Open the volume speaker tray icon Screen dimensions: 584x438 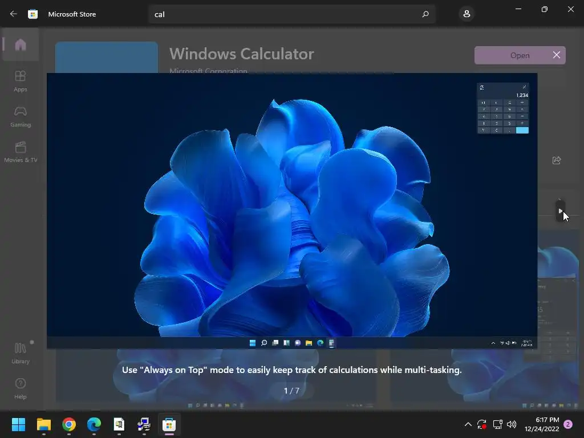pos(512,424)
